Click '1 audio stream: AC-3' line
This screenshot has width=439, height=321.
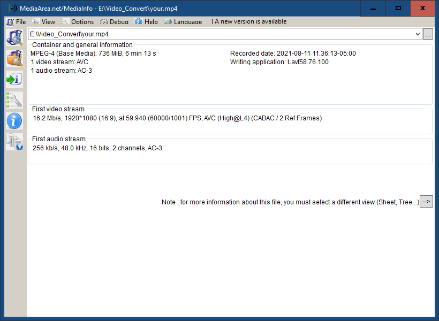coord(62,71)
